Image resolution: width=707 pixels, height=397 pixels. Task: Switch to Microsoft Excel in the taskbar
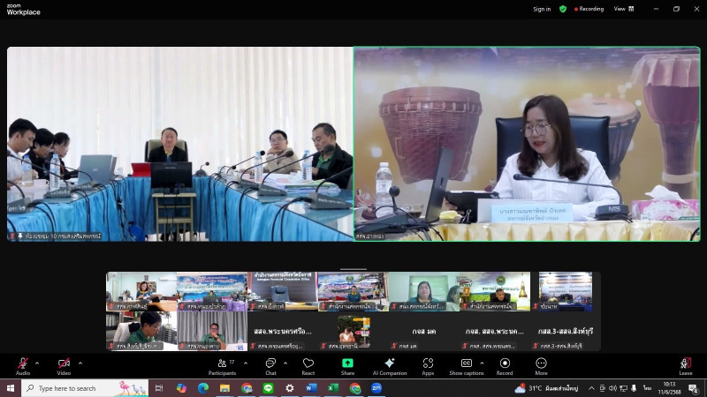tap(333, 388)
